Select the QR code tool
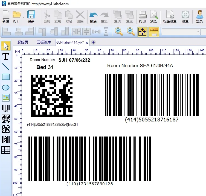206x196 pixels. 6,119
